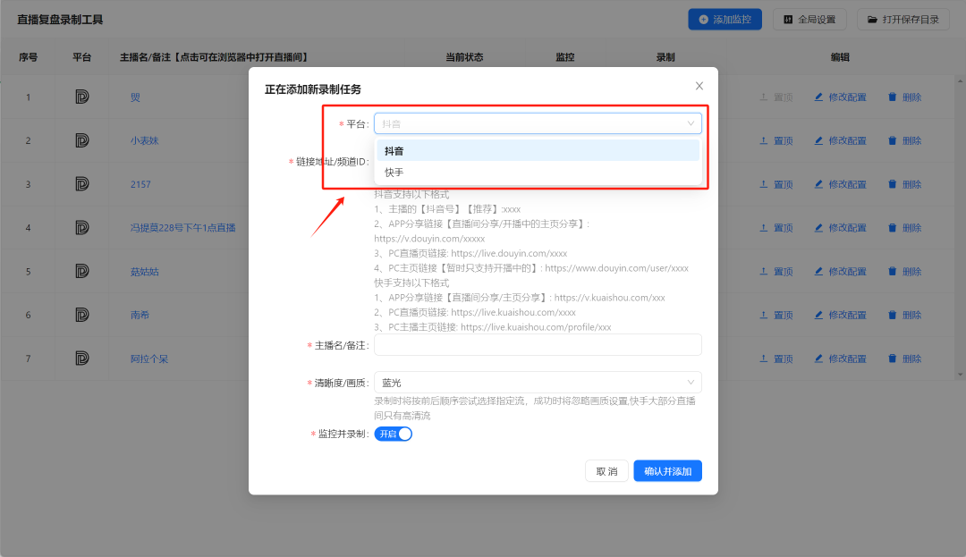The width and height of the screenshot is (966, 557).
Task: Click the table scrollbar down arrow
Action: coord(961,375)
